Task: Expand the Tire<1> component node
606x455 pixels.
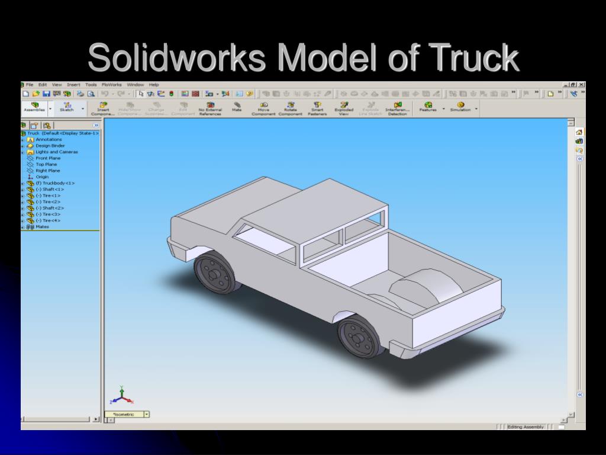Action: 22,196
